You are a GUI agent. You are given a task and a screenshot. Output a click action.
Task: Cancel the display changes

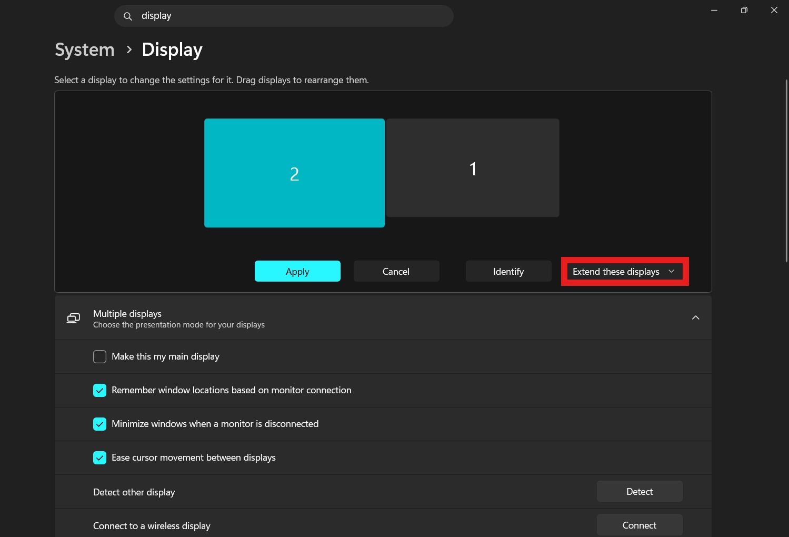tap(396, 271)
